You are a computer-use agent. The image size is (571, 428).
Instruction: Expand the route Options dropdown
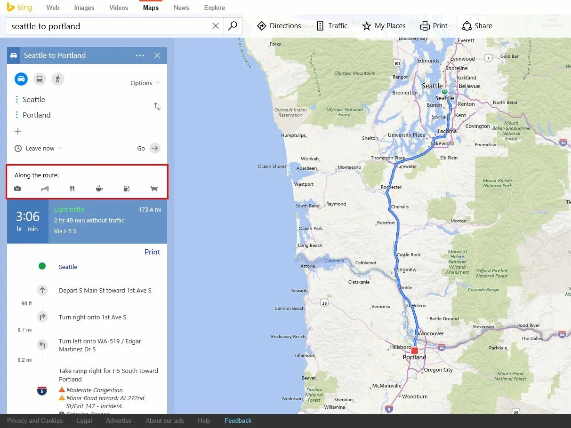(x=145, y=83)
